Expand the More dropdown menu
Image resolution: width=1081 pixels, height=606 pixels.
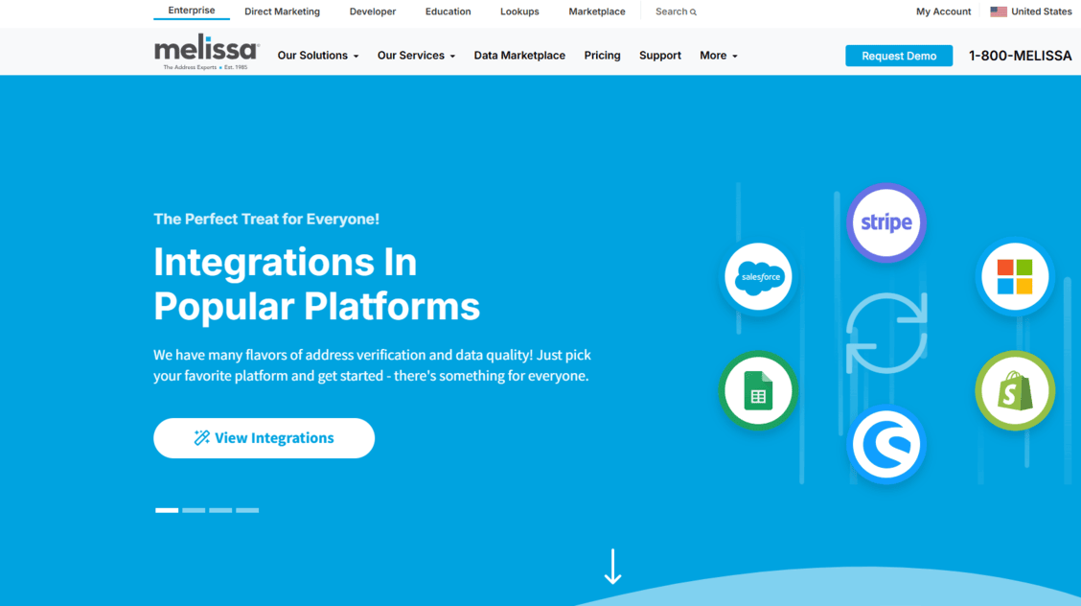718,56
